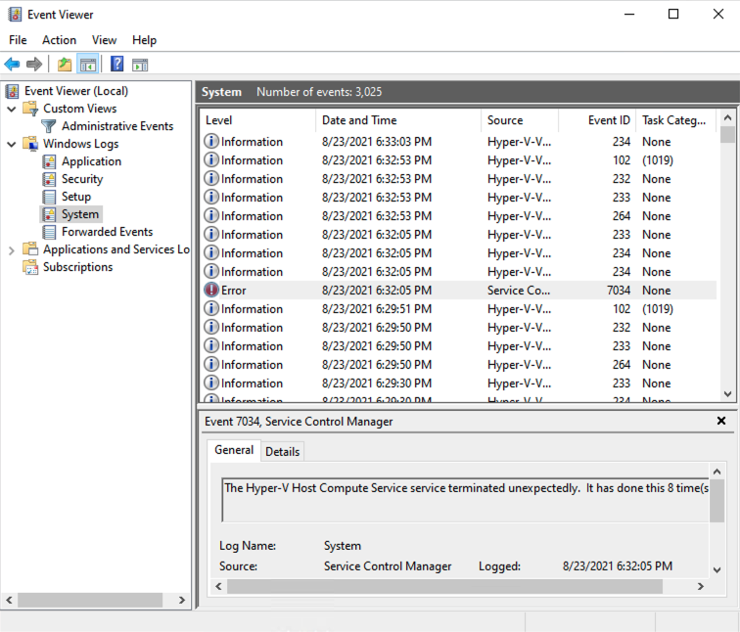
Task: Sort events by Source column header
Action: 520,120
